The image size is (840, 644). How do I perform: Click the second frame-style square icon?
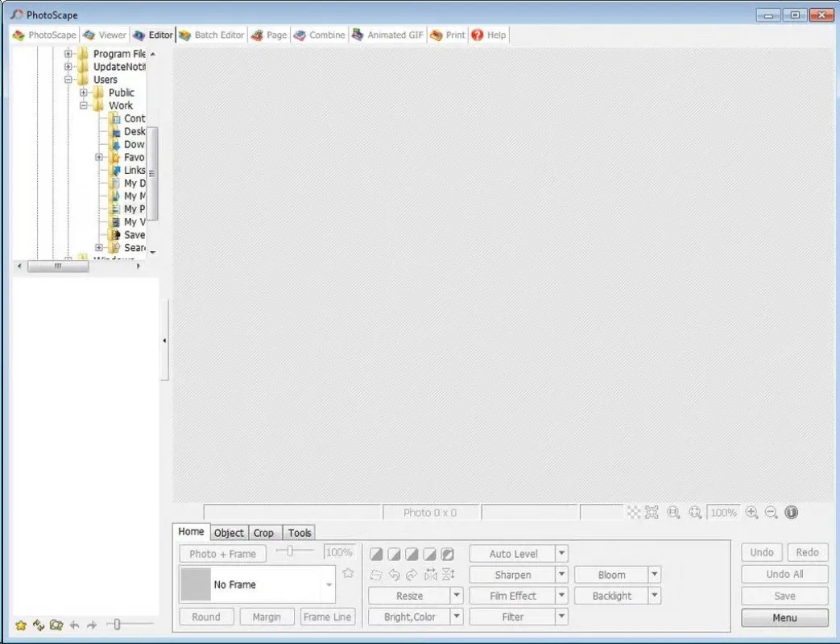tap(395, 554)
